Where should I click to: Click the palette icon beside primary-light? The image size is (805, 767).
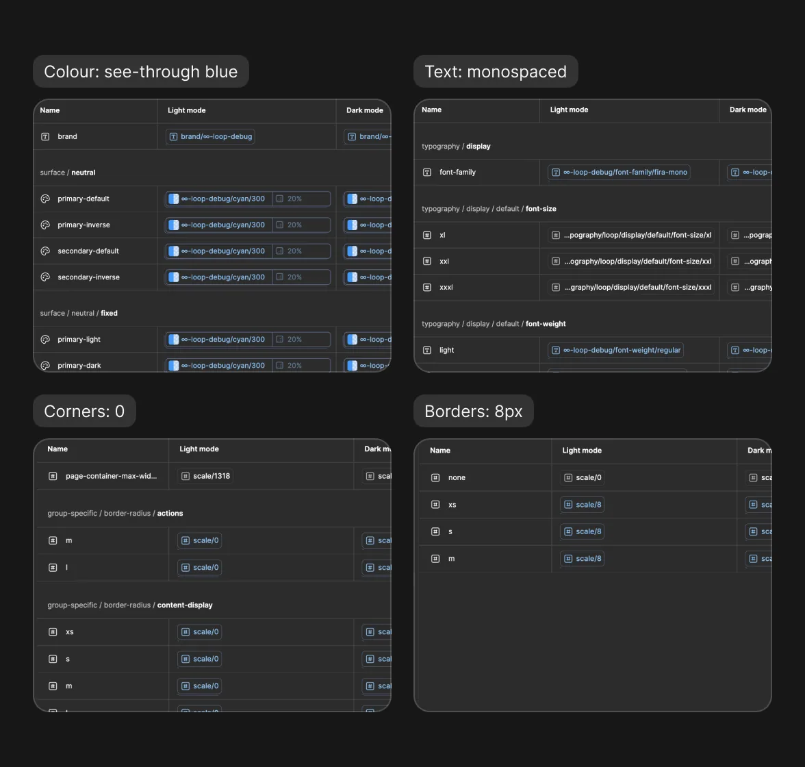(45, 340)
